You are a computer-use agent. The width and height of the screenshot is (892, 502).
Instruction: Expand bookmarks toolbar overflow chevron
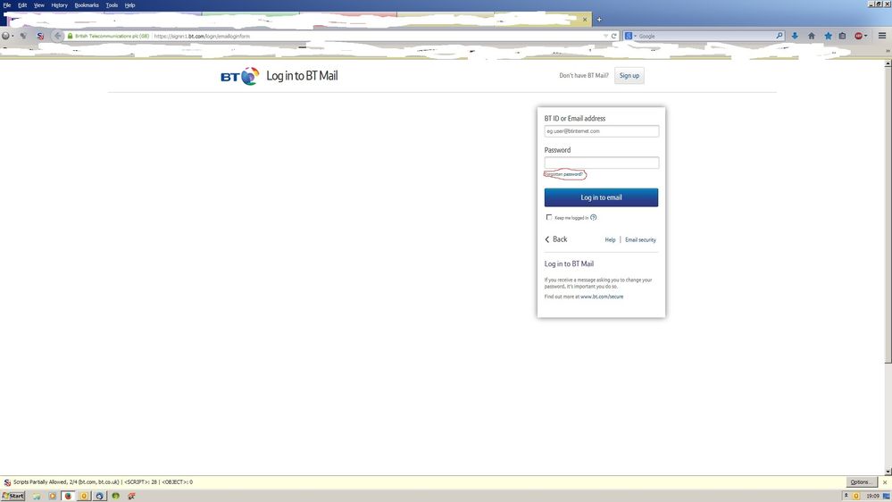click(888, 51)
